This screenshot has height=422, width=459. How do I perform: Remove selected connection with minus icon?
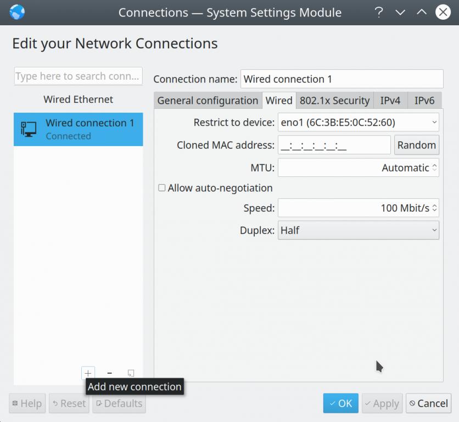point(109,373)
